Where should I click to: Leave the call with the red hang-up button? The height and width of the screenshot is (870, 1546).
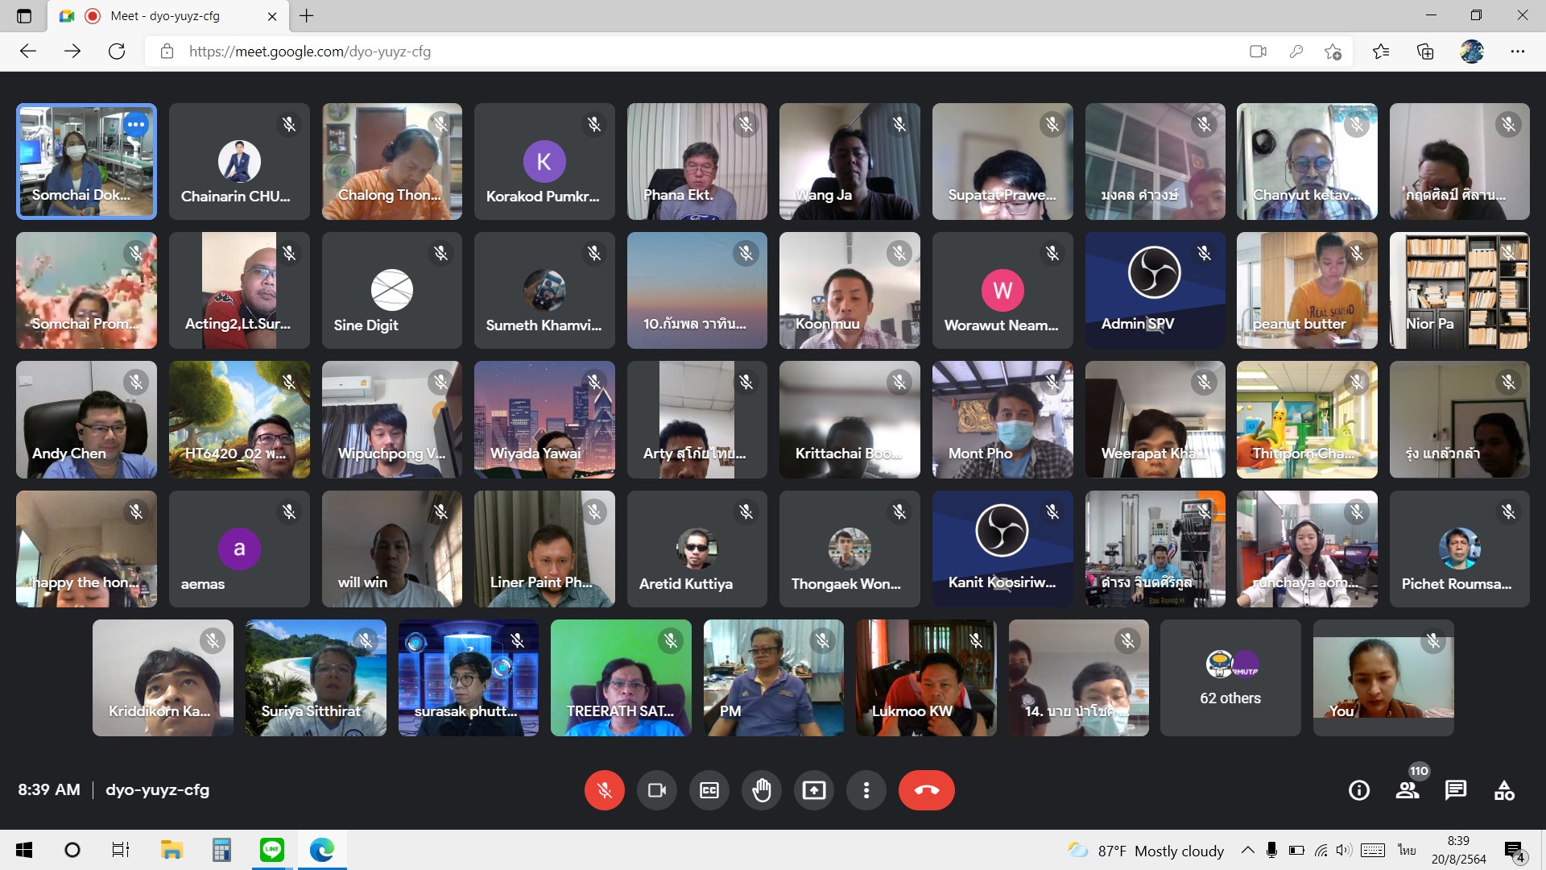pos(926,790)
